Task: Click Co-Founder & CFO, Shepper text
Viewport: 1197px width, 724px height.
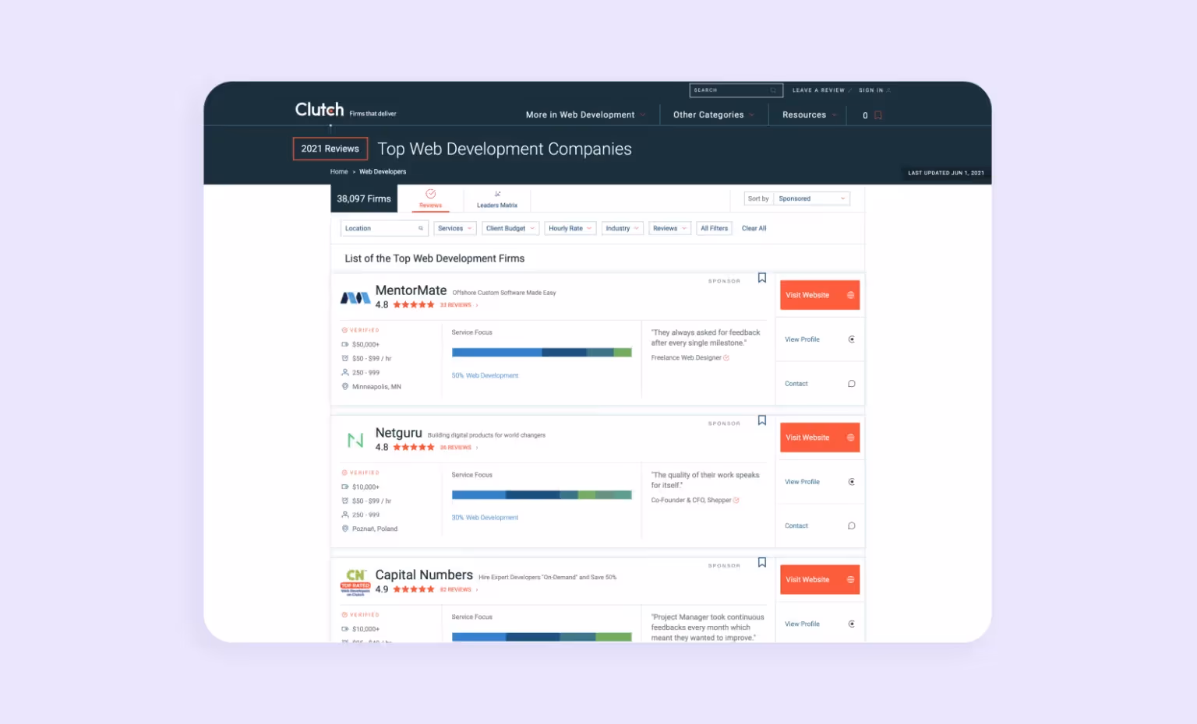Action: point(691,501)
